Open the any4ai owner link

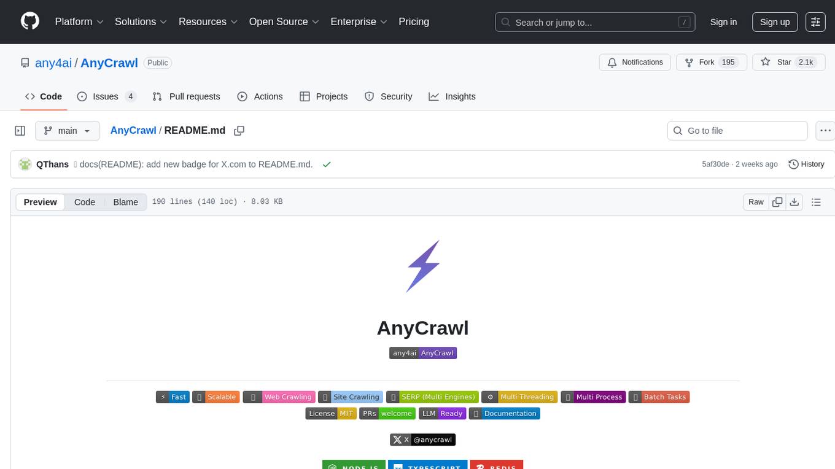point(54,63)
